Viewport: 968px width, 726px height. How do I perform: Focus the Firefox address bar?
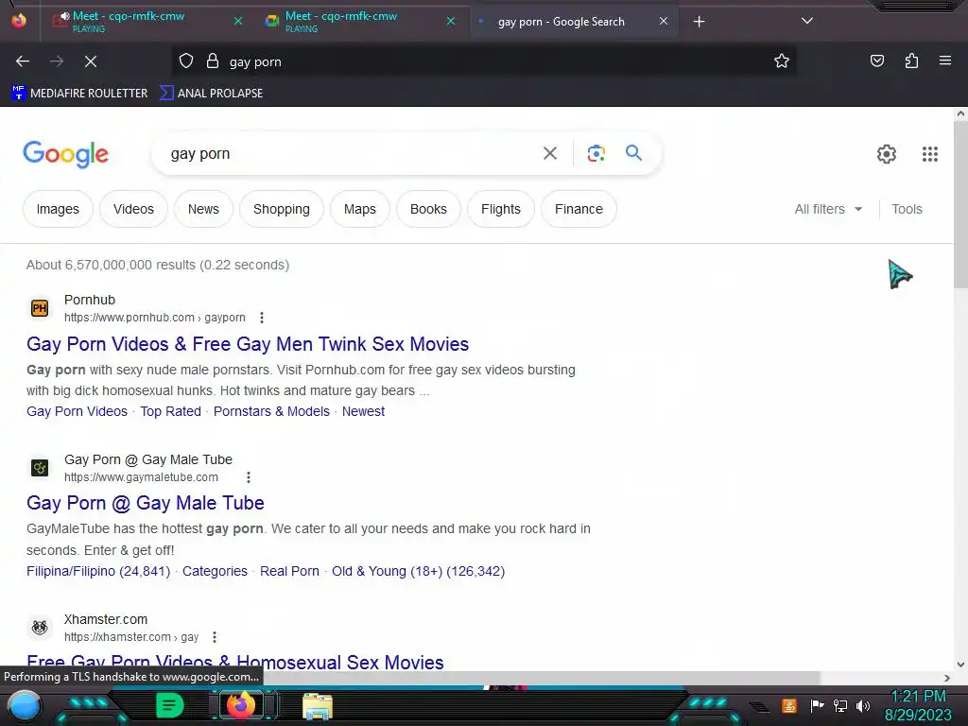pyautogui.click(x=493, y=61)
